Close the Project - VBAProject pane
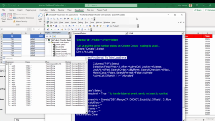This screenshot has width=215, height=121. tap(70, 33)
